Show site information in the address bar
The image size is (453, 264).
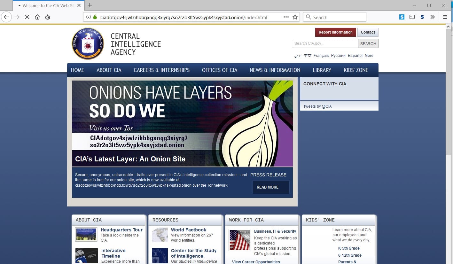click(88, 17)
